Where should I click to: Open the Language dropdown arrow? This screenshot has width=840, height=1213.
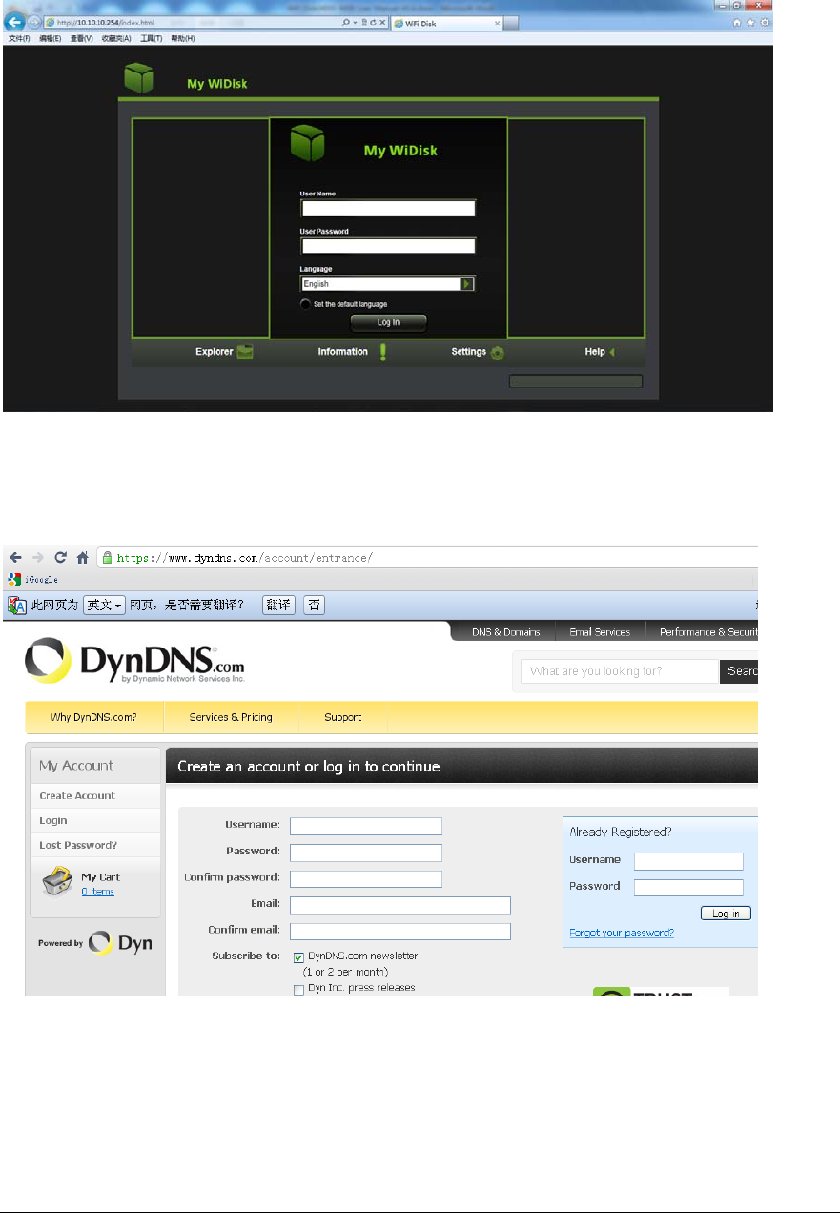pyautogui.click(x=467, y=284)
